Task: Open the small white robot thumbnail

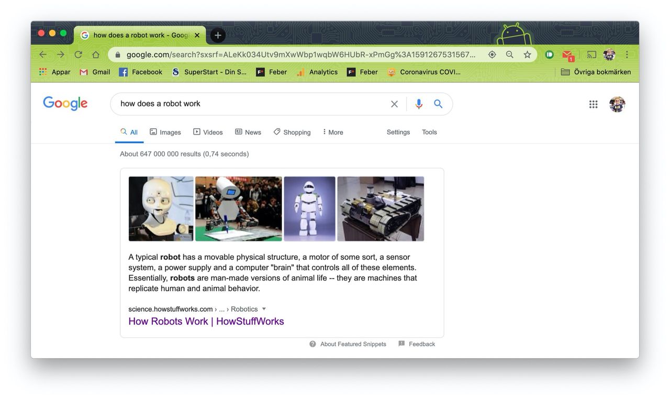Action: pos(309,209)
